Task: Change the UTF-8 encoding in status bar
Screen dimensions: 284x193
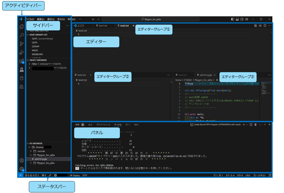Action: tap(240, 175)
